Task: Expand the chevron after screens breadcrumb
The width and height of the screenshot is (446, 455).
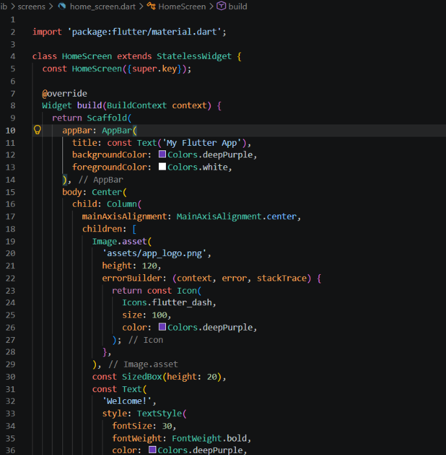Action: click(51, 6)
